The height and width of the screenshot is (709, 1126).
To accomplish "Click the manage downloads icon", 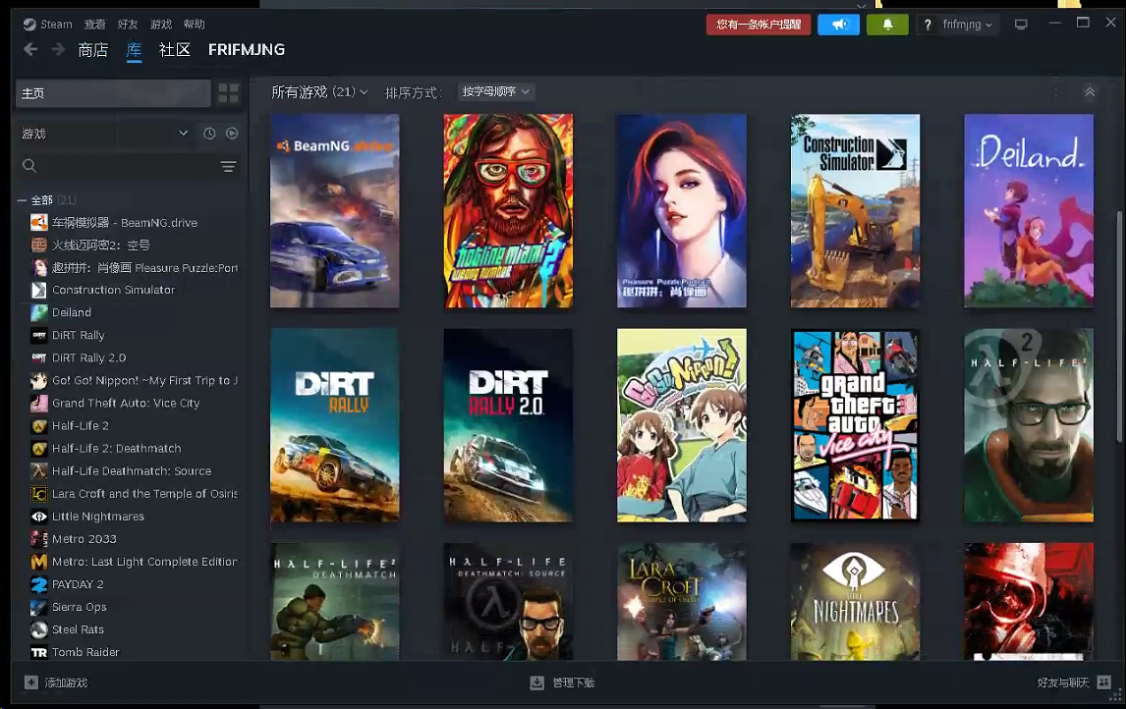I will tap(536, 682).
